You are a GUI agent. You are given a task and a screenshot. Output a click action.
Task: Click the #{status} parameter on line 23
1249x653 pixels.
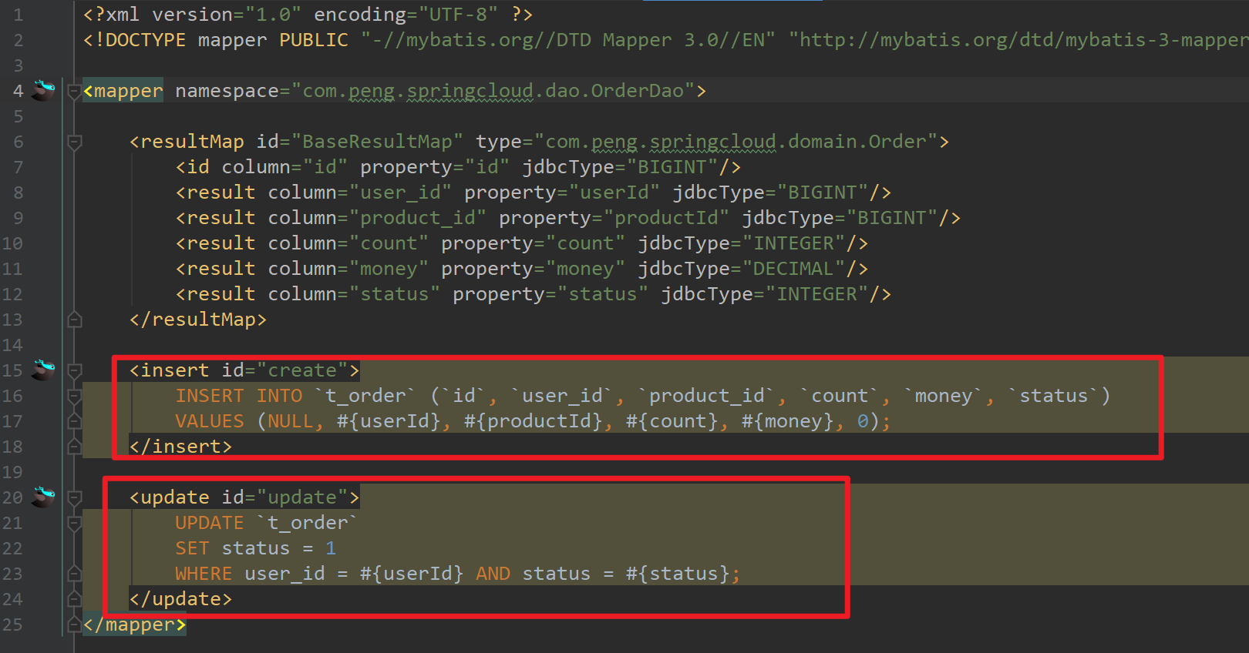(678, 574)
